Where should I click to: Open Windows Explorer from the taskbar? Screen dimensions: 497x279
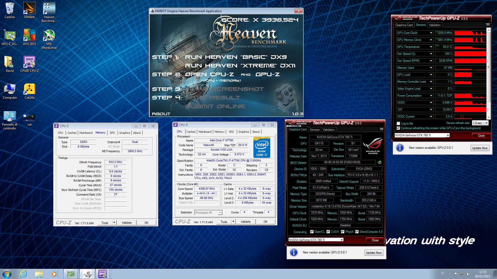tap(39, 274)
